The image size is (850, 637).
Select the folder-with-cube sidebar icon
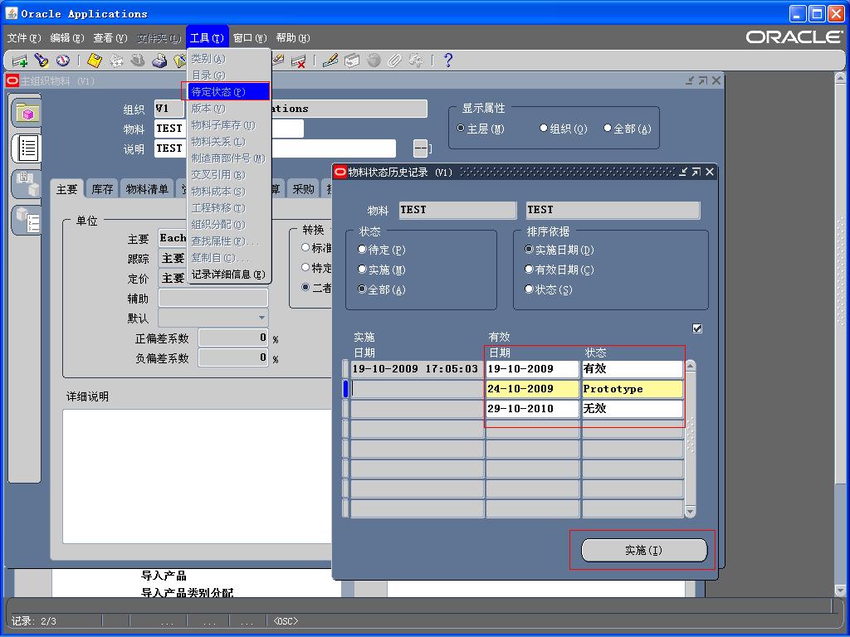tap(27, 113)
